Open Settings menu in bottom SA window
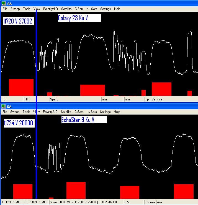This screenshot has height=205, width=198. pos(105,112)
